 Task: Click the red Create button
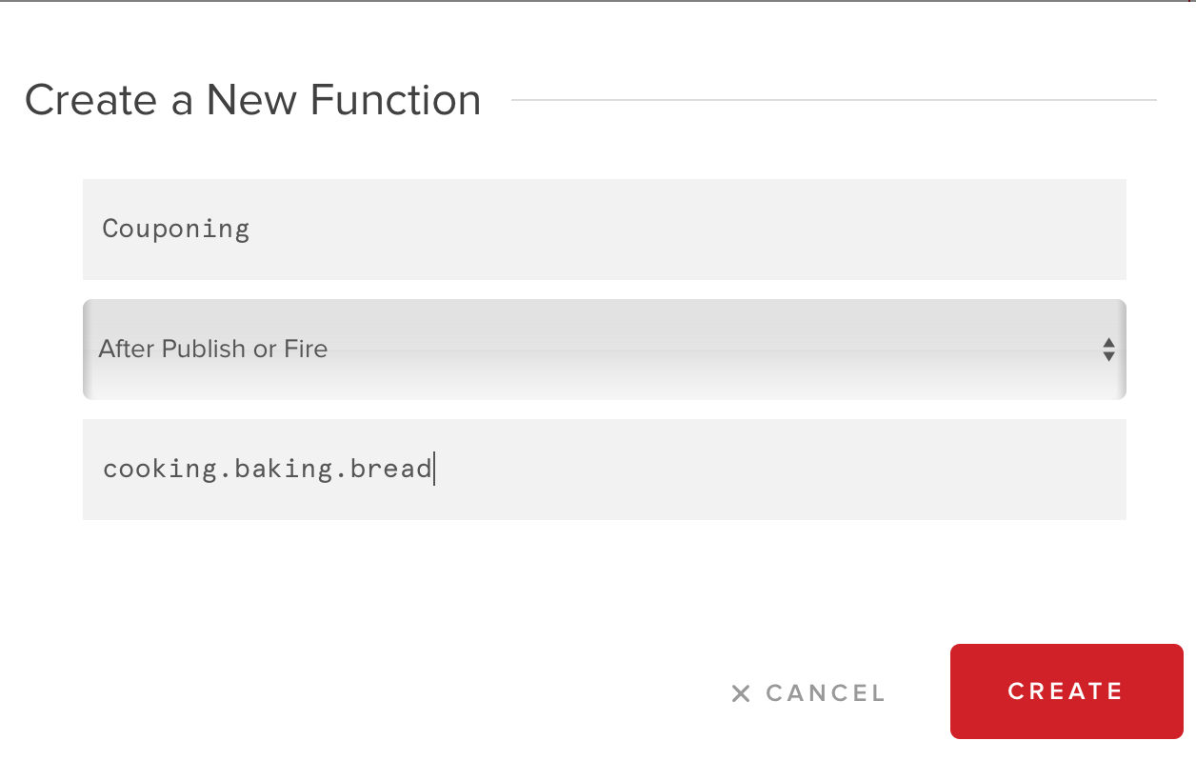coord(1066,691)
